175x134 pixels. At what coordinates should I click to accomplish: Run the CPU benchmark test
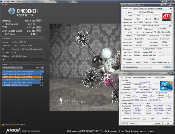(x=39, y=27)
